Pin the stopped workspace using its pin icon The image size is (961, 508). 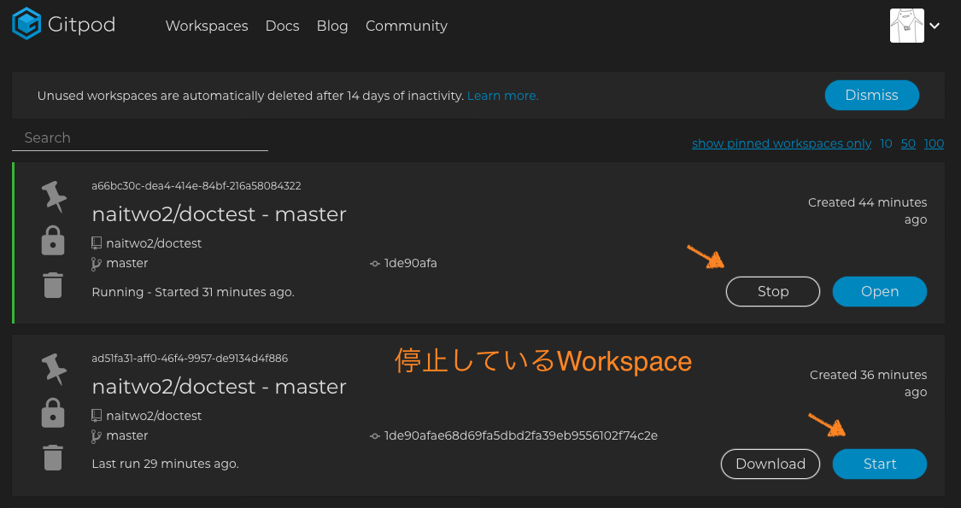point(53,368)
